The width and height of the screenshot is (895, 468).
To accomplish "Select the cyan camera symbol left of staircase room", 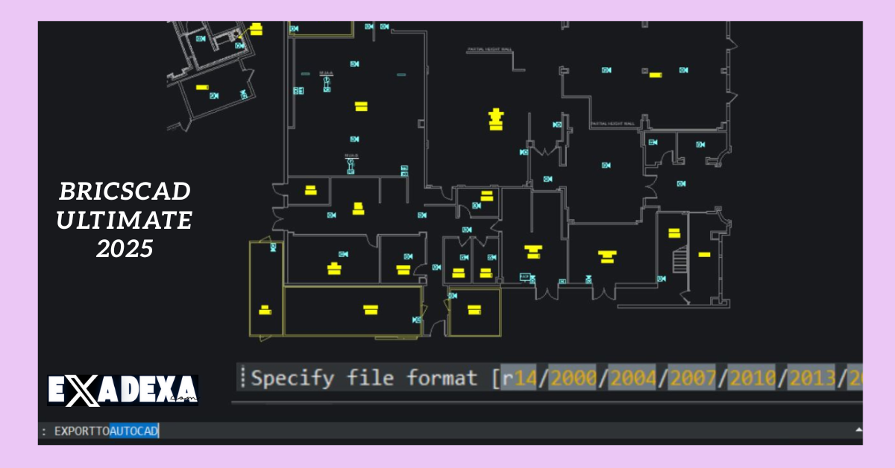I will point(661,279).
